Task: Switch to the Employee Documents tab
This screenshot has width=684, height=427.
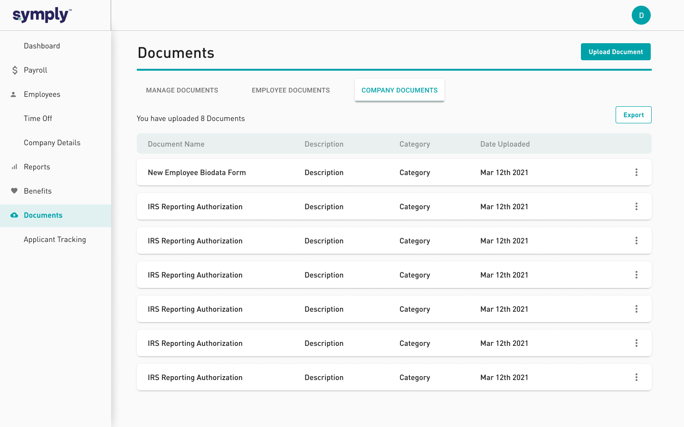Action: [x=291, y=90]
